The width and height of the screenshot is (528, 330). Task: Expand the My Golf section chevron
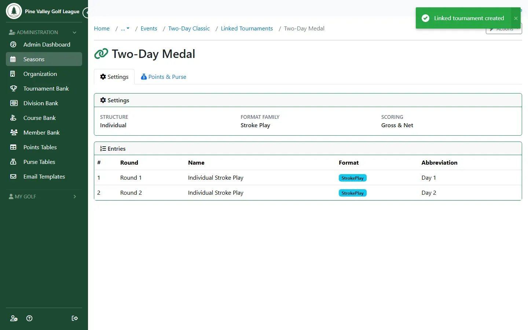[75, 197]
